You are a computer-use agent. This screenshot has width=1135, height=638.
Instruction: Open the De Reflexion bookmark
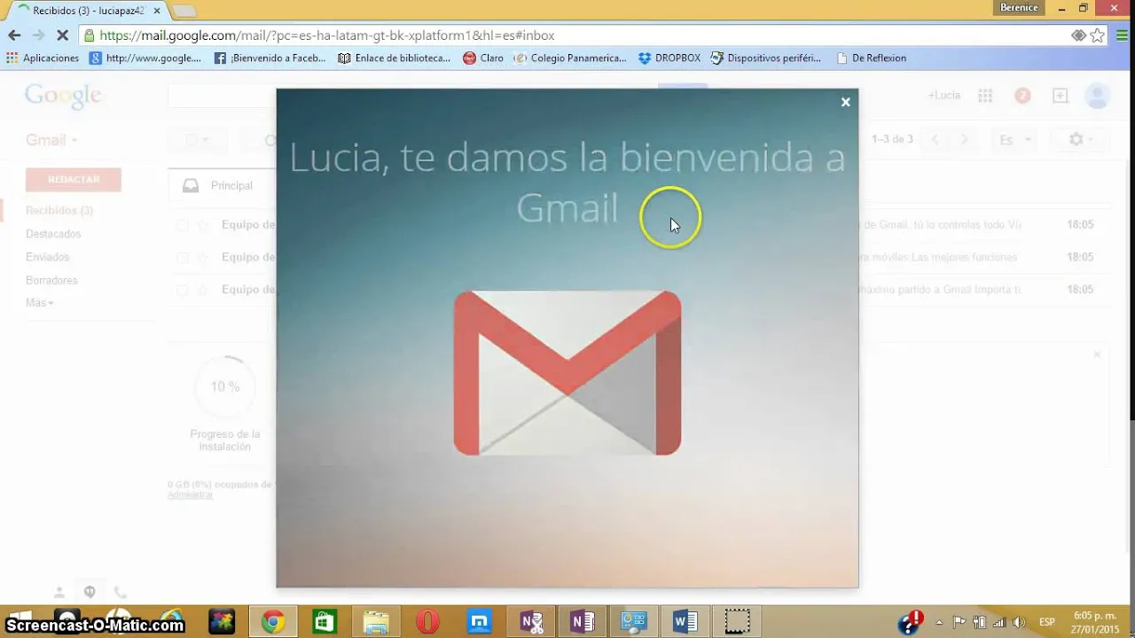(x=871, y=58)
